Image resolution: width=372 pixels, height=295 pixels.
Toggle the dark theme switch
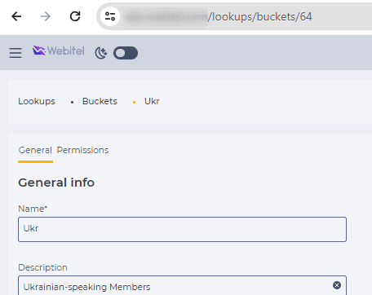[126, 53]
